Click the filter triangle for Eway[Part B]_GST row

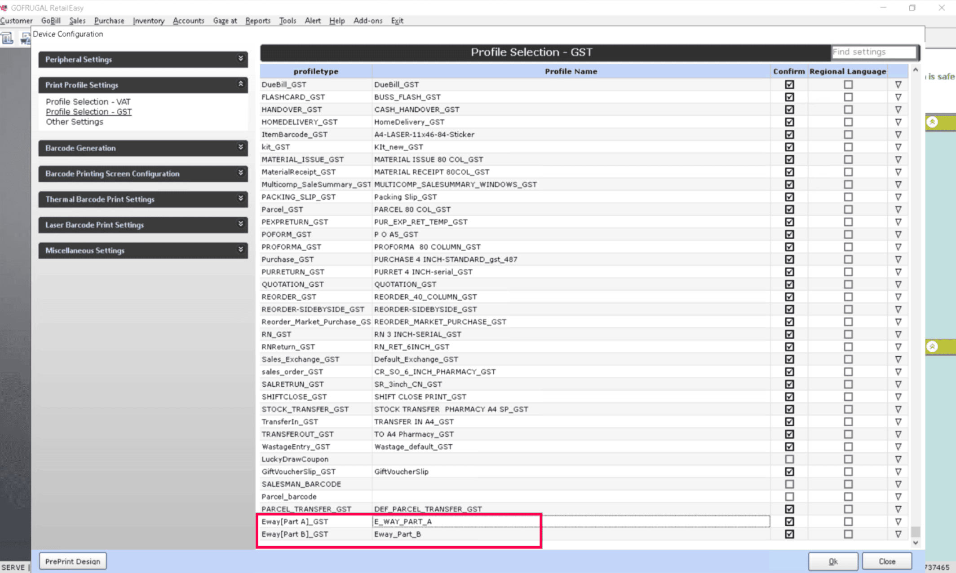click(x=898, y=534)
